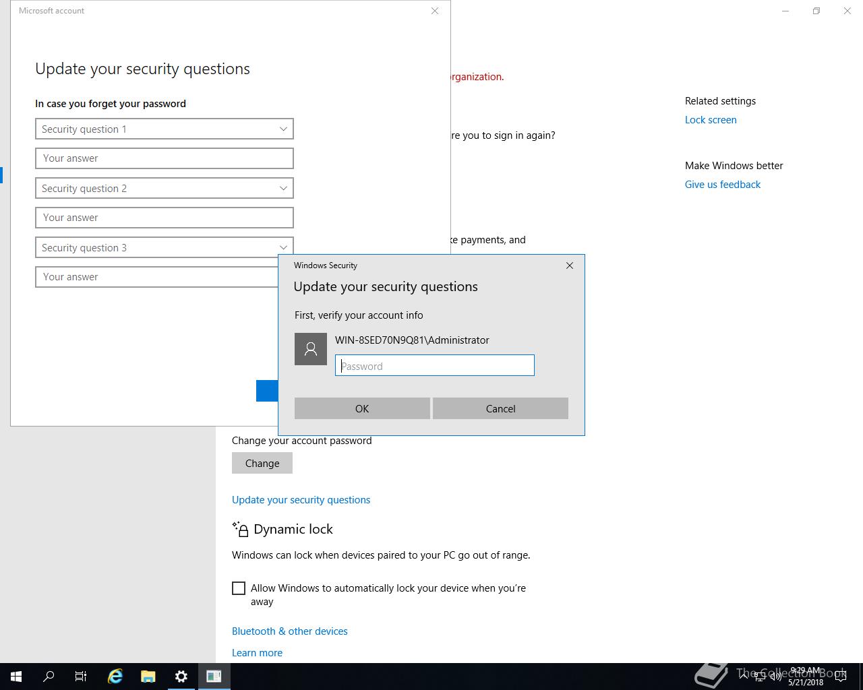
Task: Click second Your answer field
Action: [165, 218]
